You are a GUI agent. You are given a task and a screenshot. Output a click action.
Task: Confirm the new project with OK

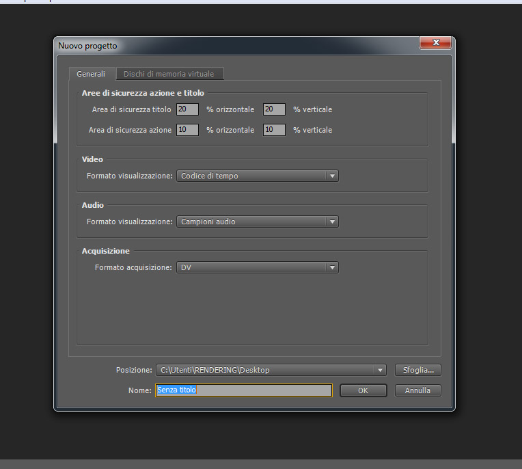tap(363, 390)
